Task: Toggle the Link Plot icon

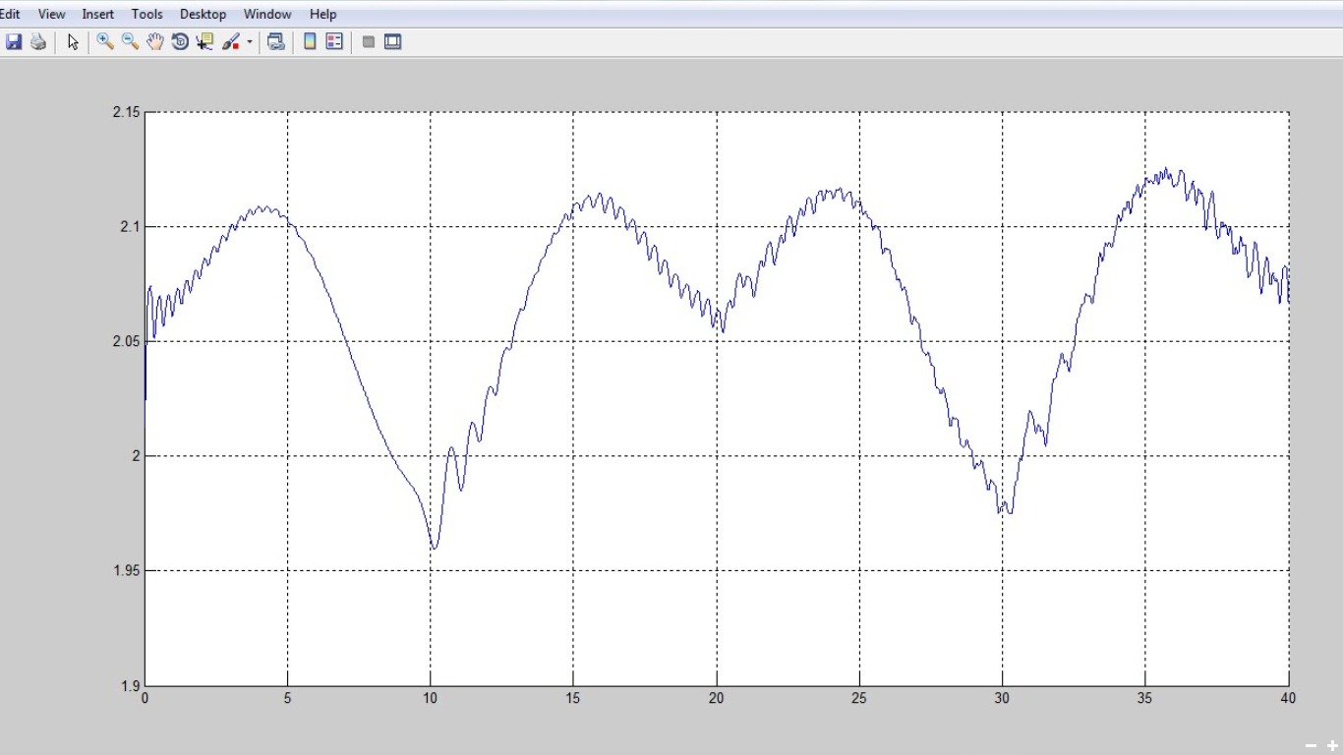Action: pos(276,42)
